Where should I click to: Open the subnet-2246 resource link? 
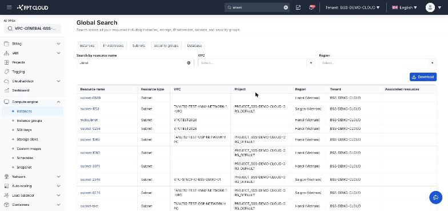(90, 180)
